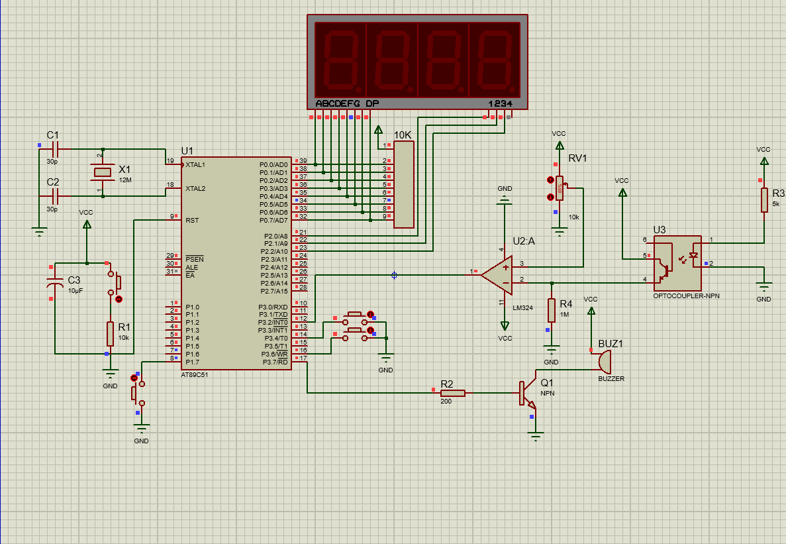Click the '1M' value next to R4
The height and width of the screenshot is (544, 786).
(x=564, y=315)
